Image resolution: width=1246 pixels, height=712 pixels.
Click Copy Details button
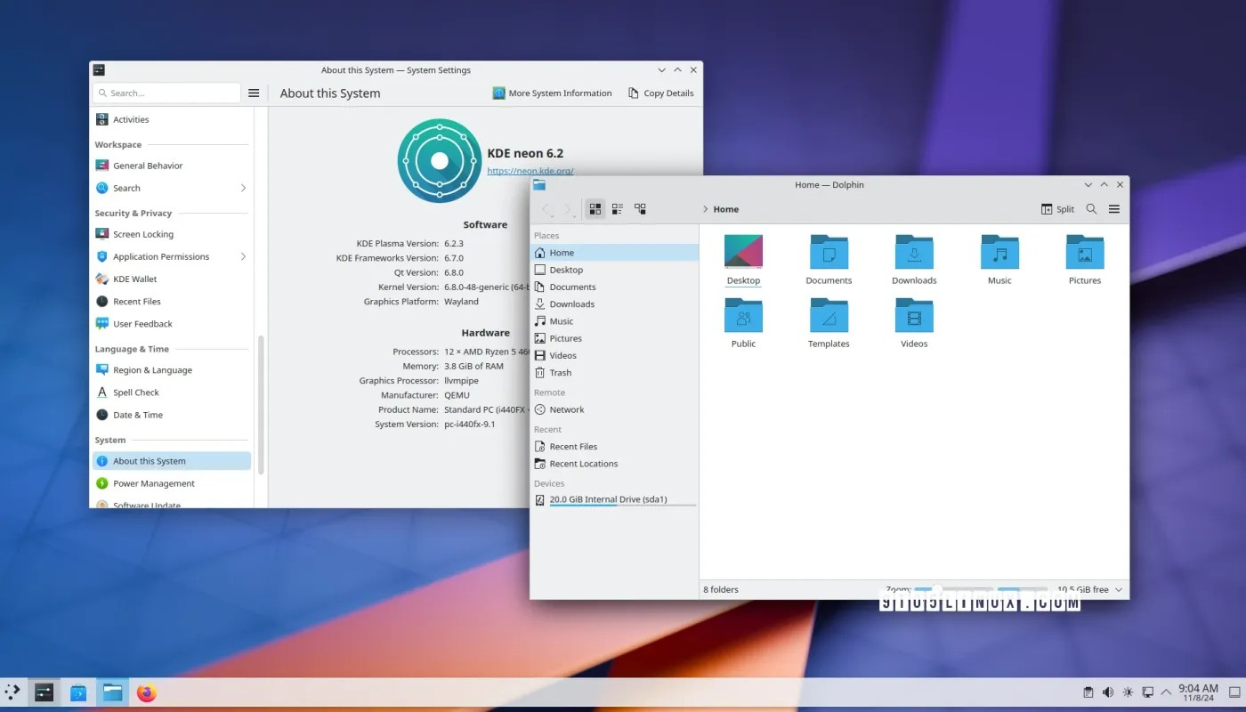(x=660, y=93)
